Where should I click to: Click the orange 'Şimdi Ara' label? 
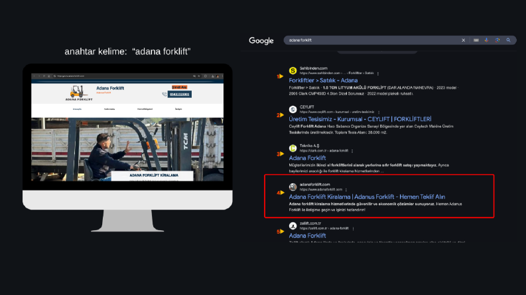180,87
